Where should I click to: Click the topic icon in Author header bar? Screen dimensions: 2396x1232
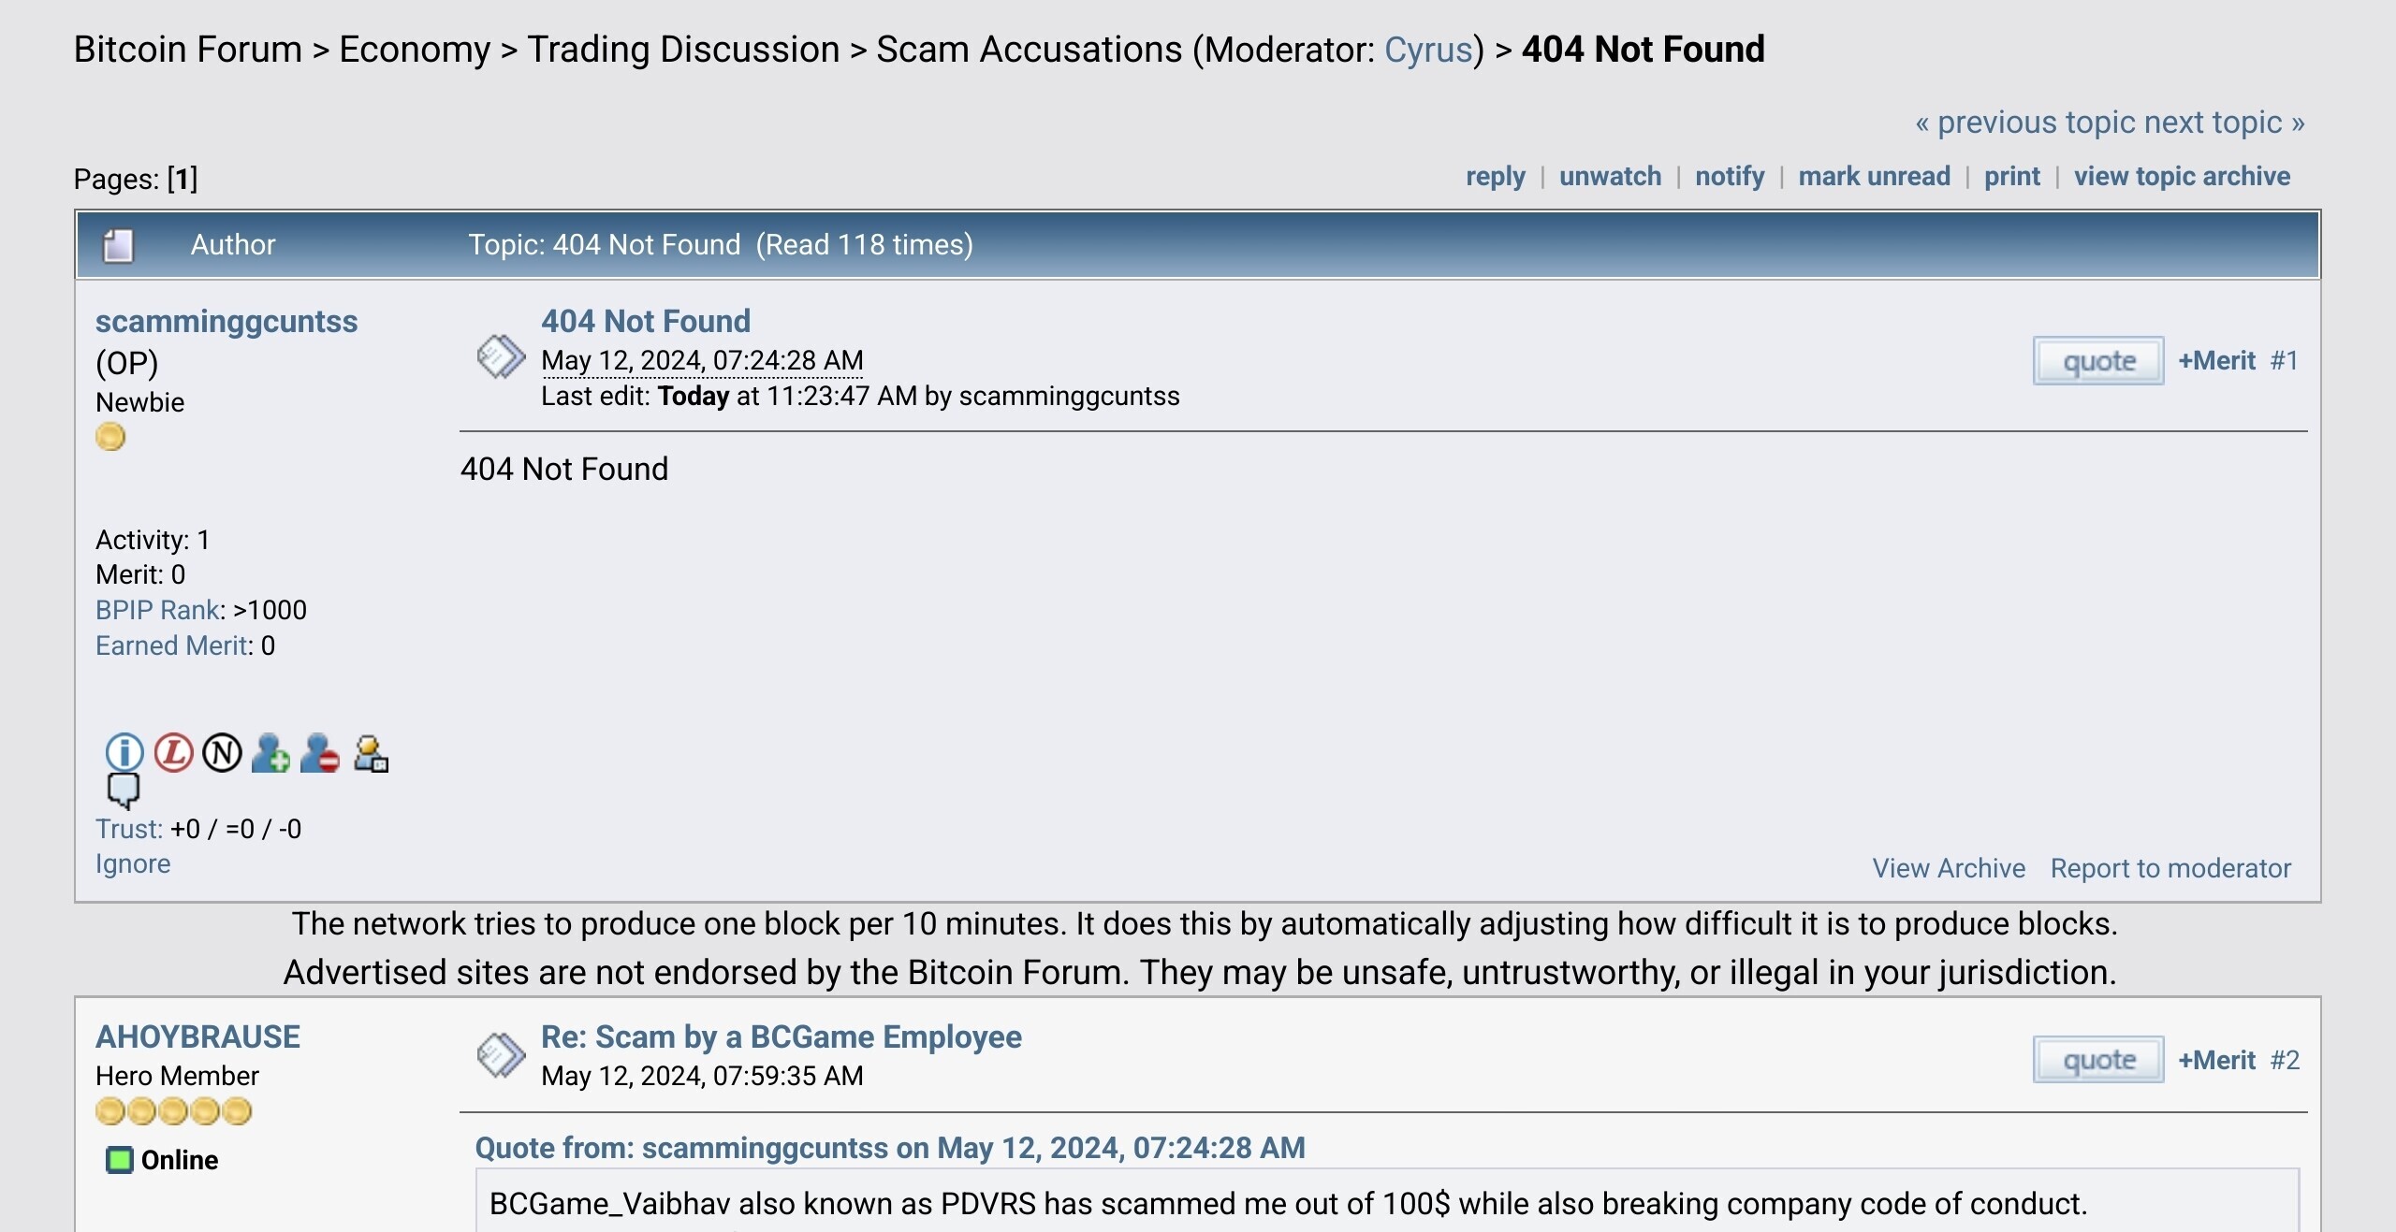point(118,246)
